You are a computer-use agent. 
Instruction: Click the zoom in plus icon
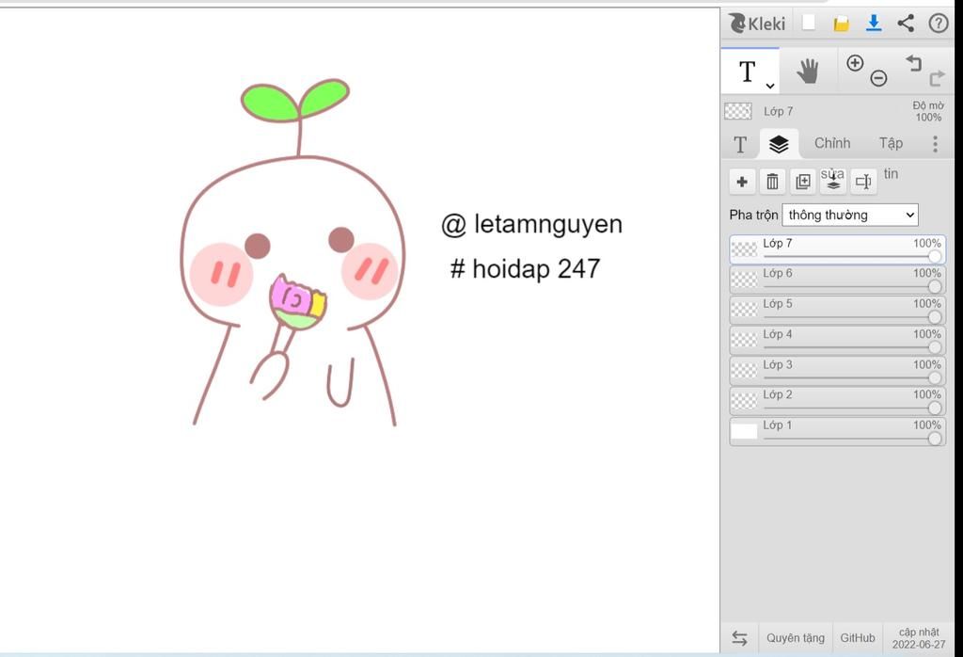pos(855,63)
